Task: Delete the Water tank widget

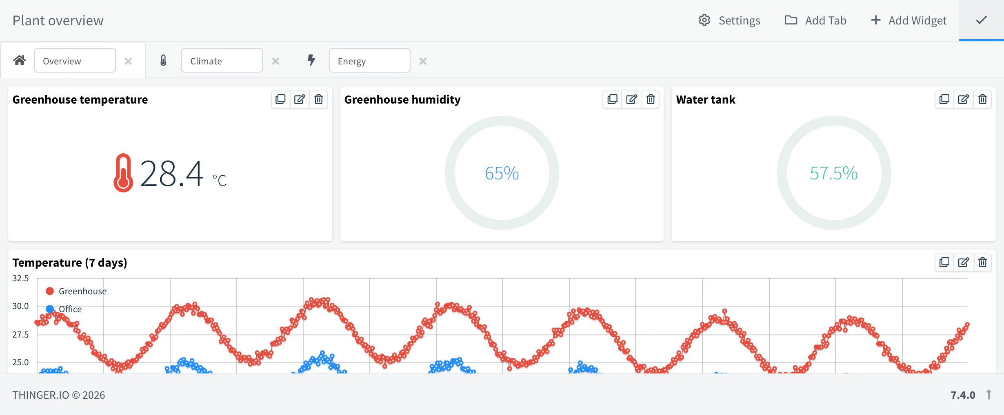Action: [983, 99]
